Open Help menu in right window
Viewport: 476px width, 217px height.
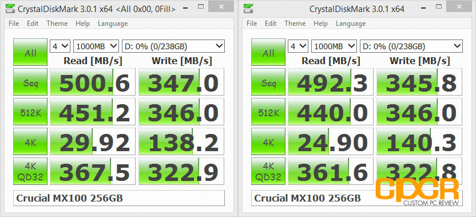click(x=320, y=23)
